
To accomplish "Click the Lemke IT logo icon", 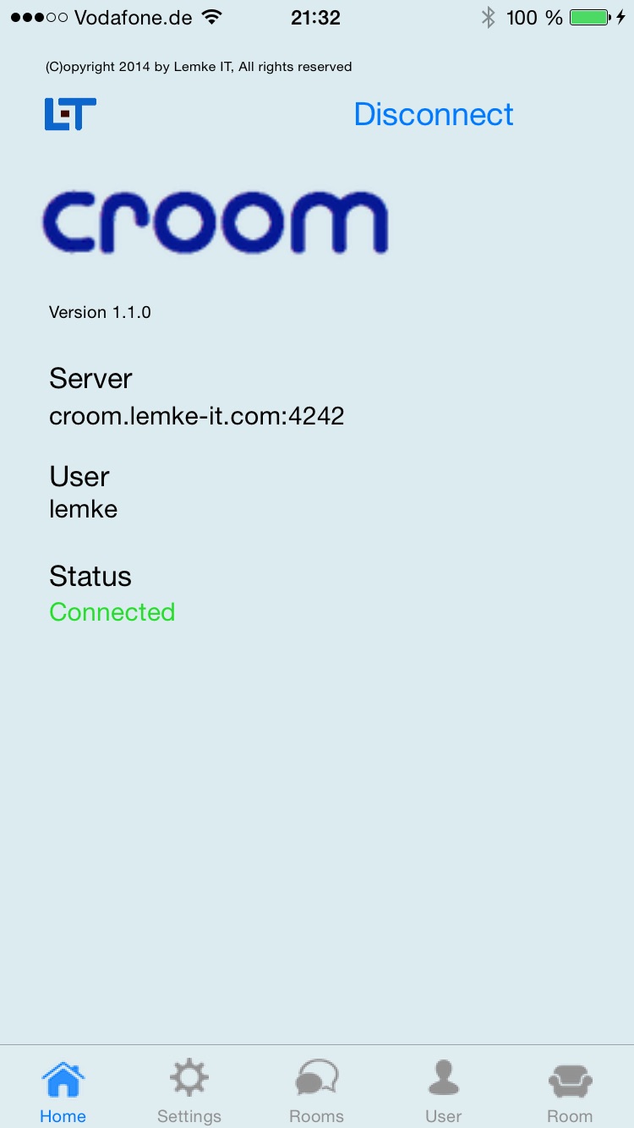I will [70, 114].
